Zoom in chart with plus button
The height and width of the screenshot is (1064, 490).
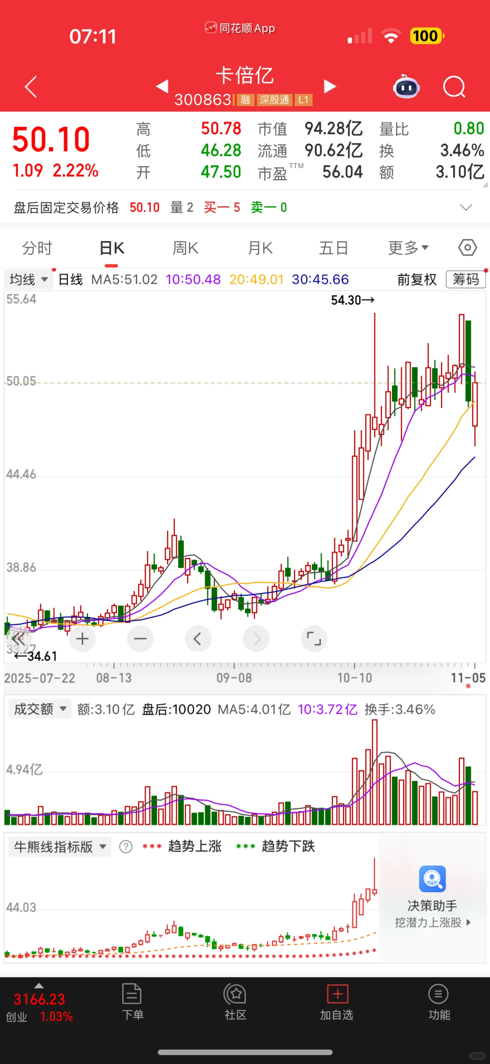coord(82,639)
